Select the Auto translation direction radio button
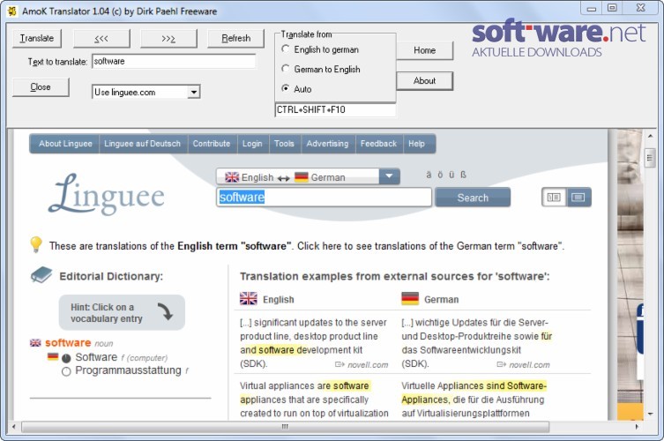This screenshot has height=441, width=664. click(x=286, y=88)
